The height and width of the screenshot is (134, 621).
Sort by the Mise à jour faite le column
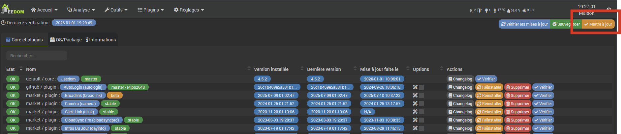click(379, 69)
